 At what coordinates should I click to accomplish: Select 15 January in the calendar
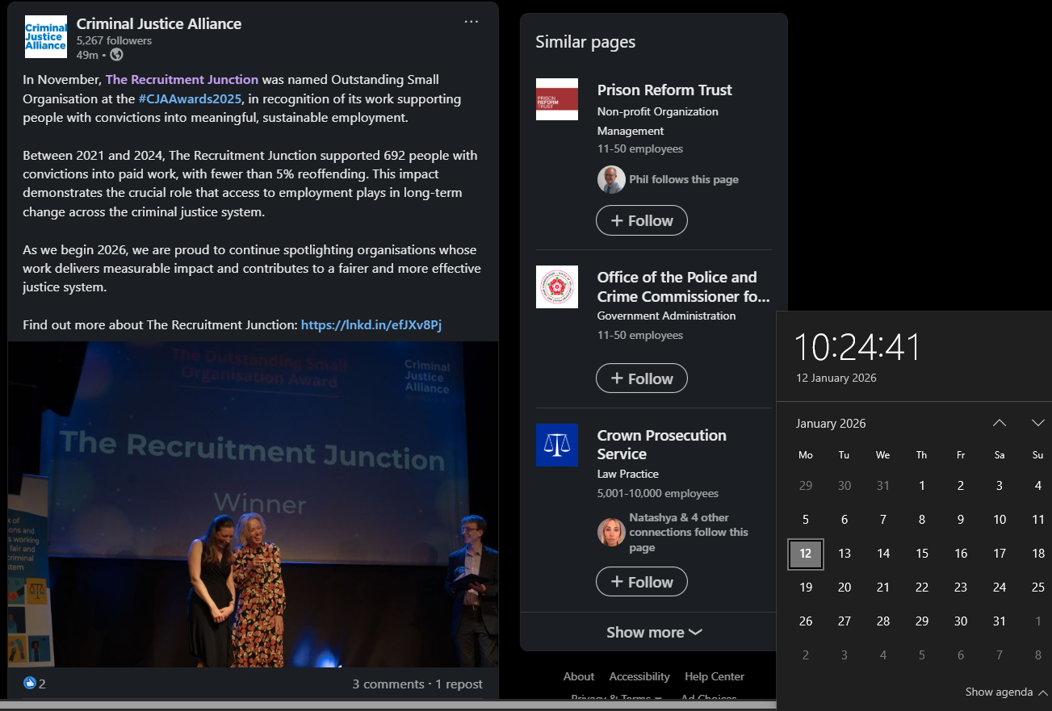pos(922,554)
